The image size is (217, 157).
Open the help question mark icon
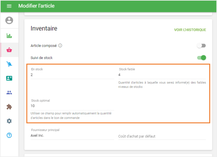pyautogui.click(x=9, y=135)
